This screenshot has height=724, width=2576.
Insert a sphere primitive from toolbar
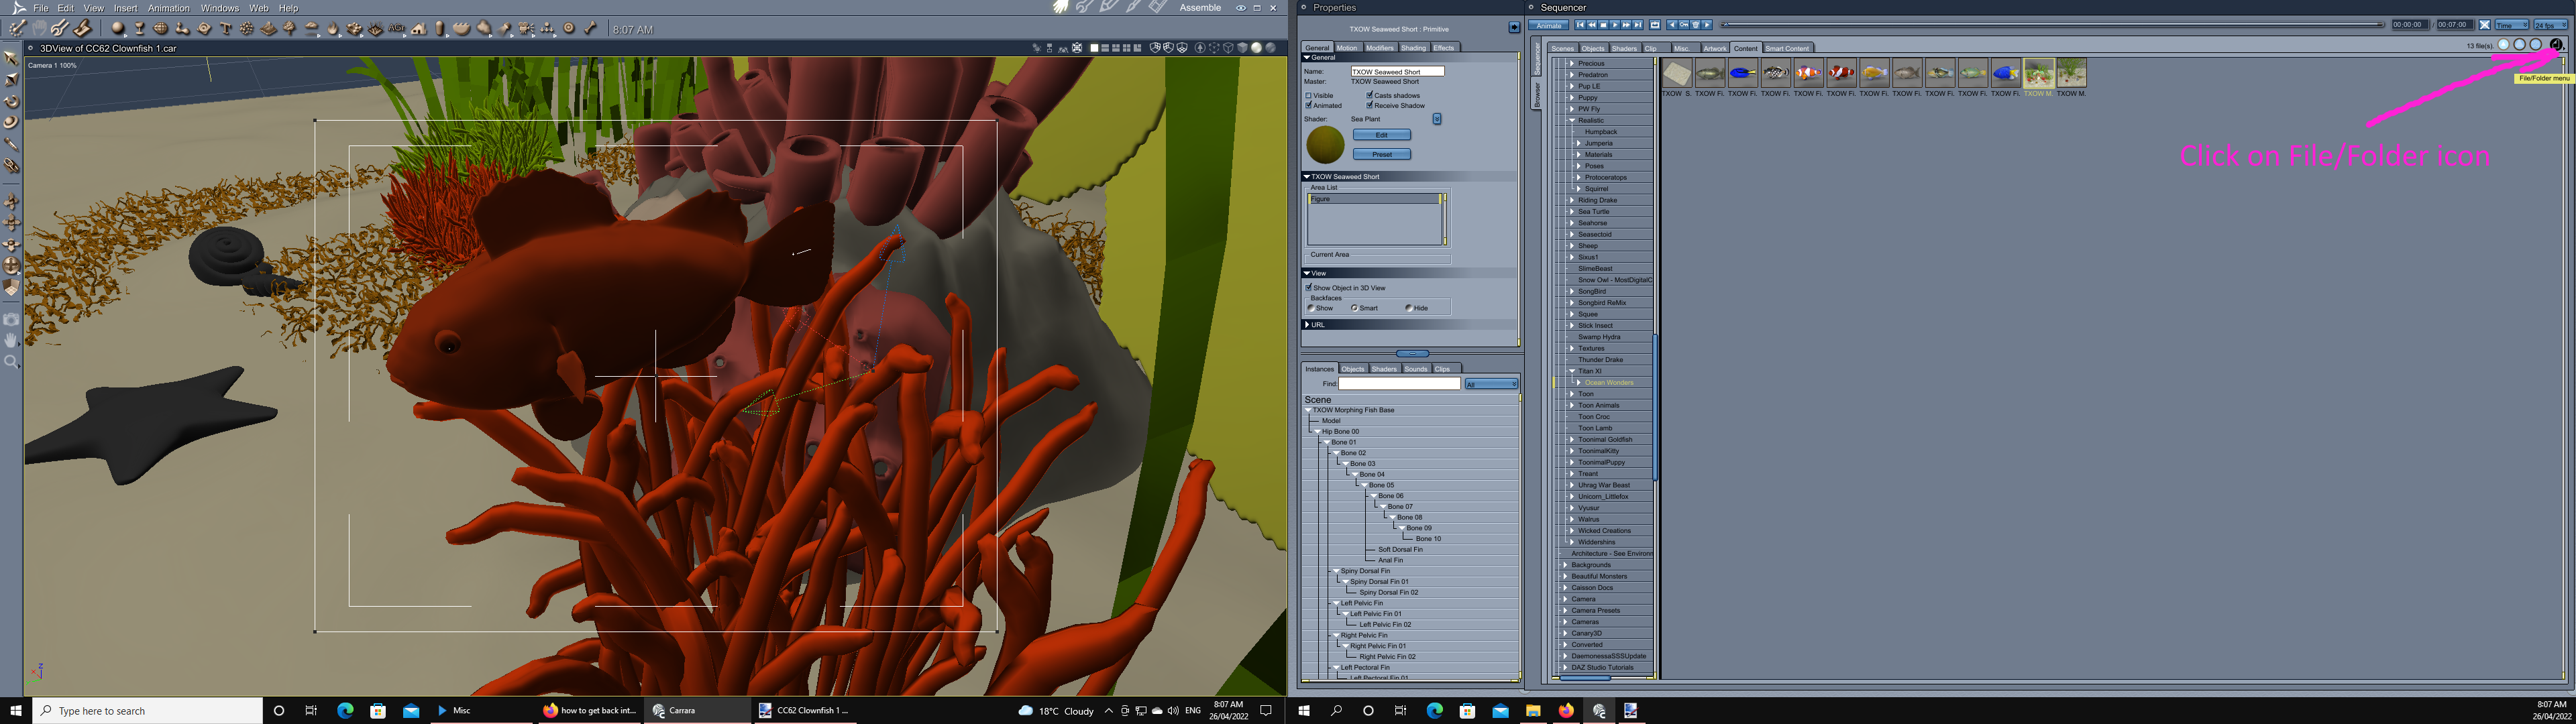pyautogui.click(x=118, y=29)
